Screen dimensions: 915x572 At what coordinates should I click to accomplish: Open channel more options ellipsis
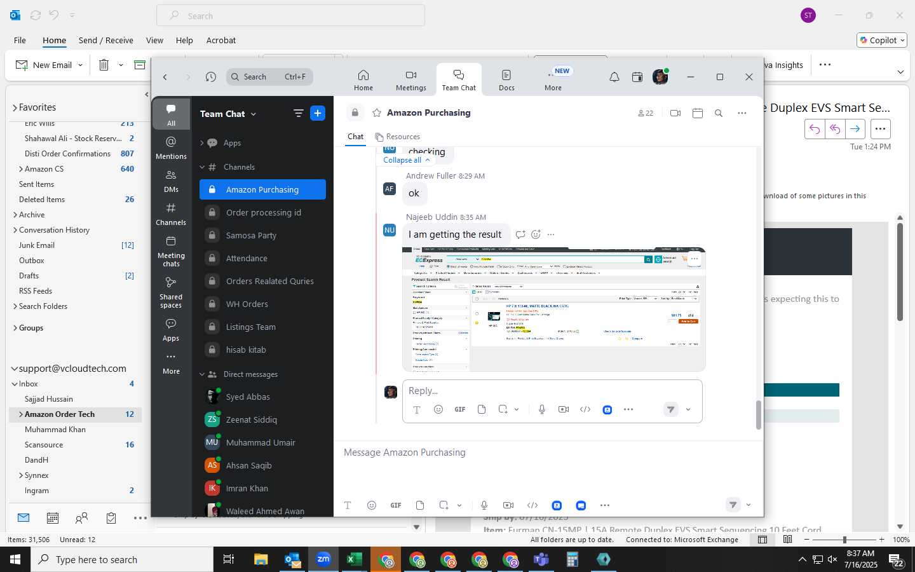(x=742, y=113)
